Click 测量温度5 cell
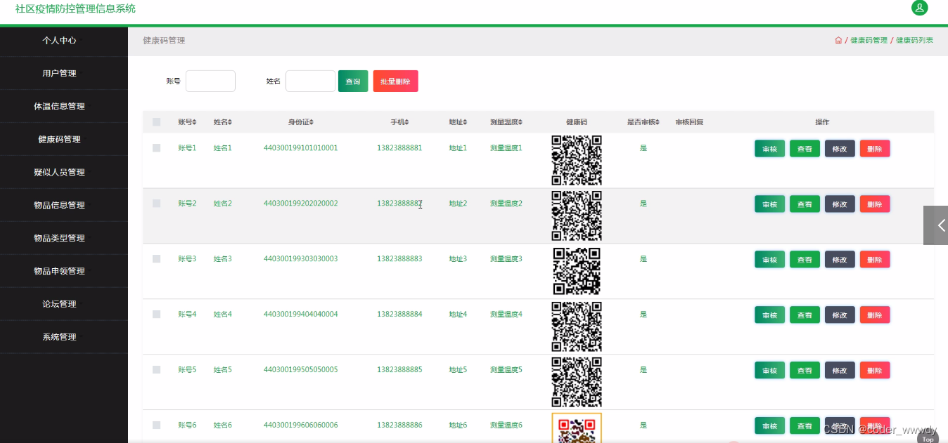The width and height of the screenshot is (948, 443). [x=506, y=370]
